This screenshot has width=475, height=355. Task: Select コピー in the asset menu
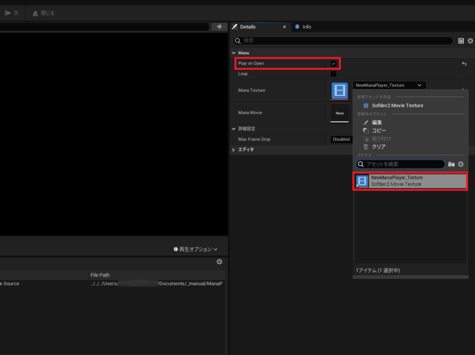[x=379, y=130]
